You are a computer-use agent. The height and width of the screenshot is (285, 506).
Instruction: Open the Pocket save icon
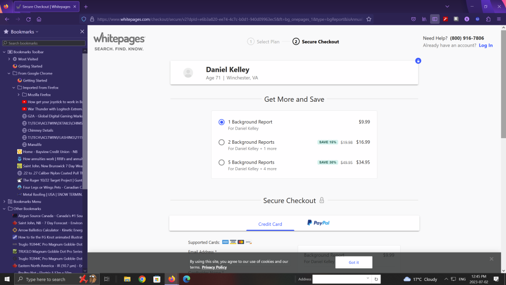pos(413,19)
